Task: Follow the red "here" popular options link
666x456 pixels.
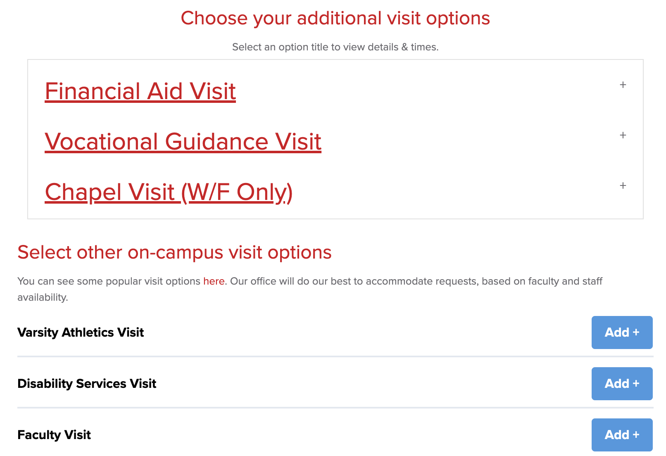Action: (x=214, y=281)
